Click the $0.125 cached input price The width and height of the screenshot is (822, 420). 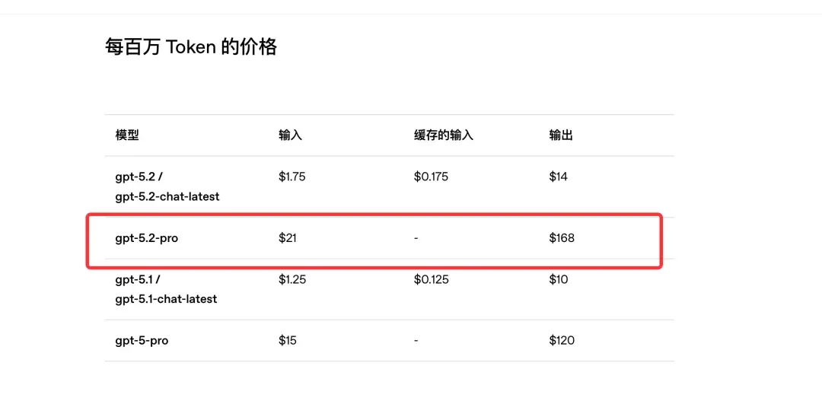click(431, 279)
